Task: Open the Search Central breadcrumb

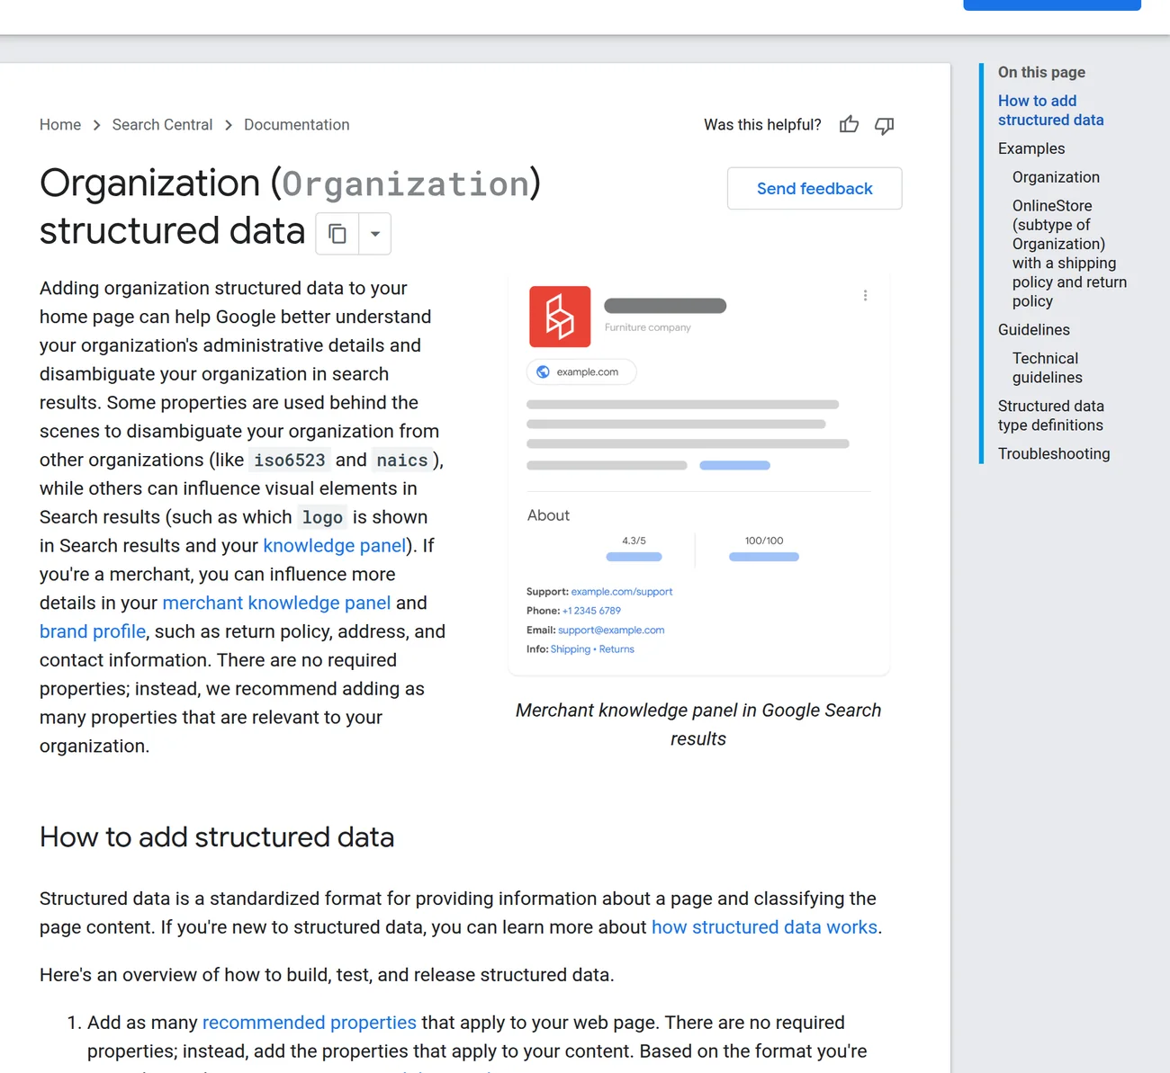Action: [162, 125]
